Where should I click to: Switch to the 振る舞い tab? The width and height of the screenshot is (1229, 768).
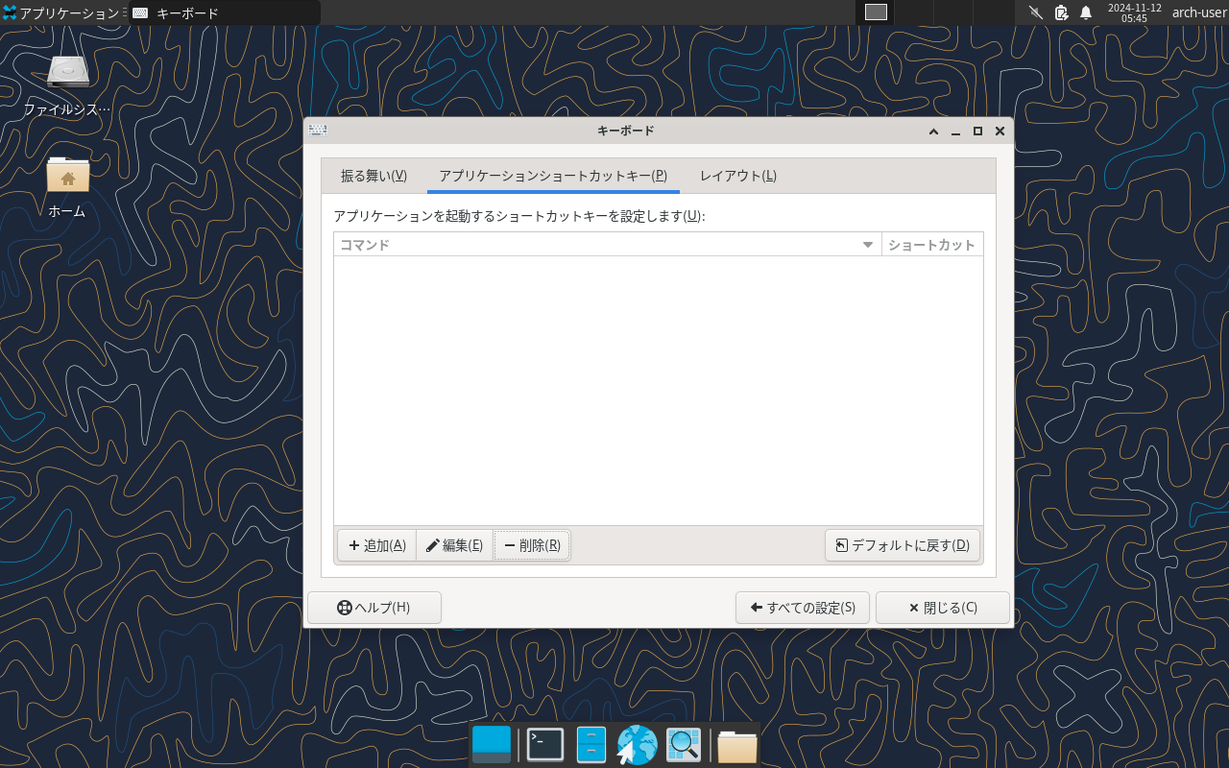point(373,176)
